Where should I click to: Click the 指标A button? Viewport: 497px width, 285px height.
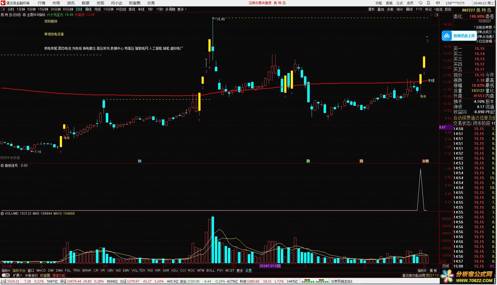coord(6,271)
